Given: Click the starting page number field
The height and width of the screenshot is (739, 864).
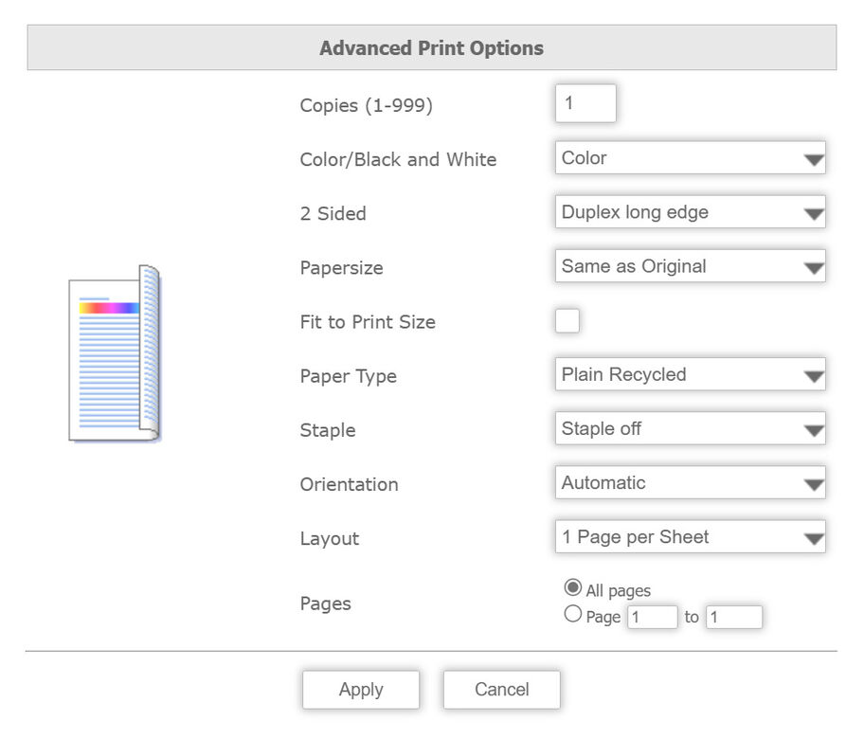Looking at the screenshot, I should pos(652,618).
